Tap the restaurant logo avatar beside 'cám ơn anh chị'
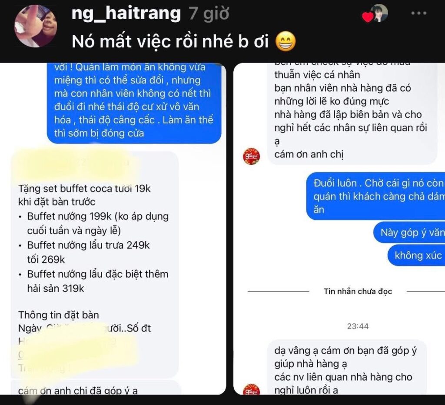Screen dimensions: 445x405 point(251,156)
